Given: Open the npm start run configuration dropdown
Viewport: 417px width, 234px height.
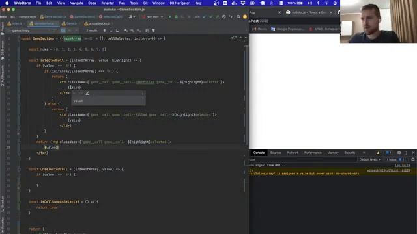Looking at the screenshot, I should click(152, 17).
